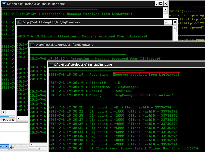
Task: Minimize the second LigClient console window
Action: point(166,22)
